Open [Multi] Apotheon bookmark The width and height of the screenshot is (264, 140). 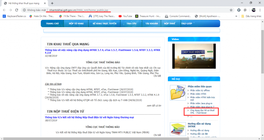click(207, 16)
